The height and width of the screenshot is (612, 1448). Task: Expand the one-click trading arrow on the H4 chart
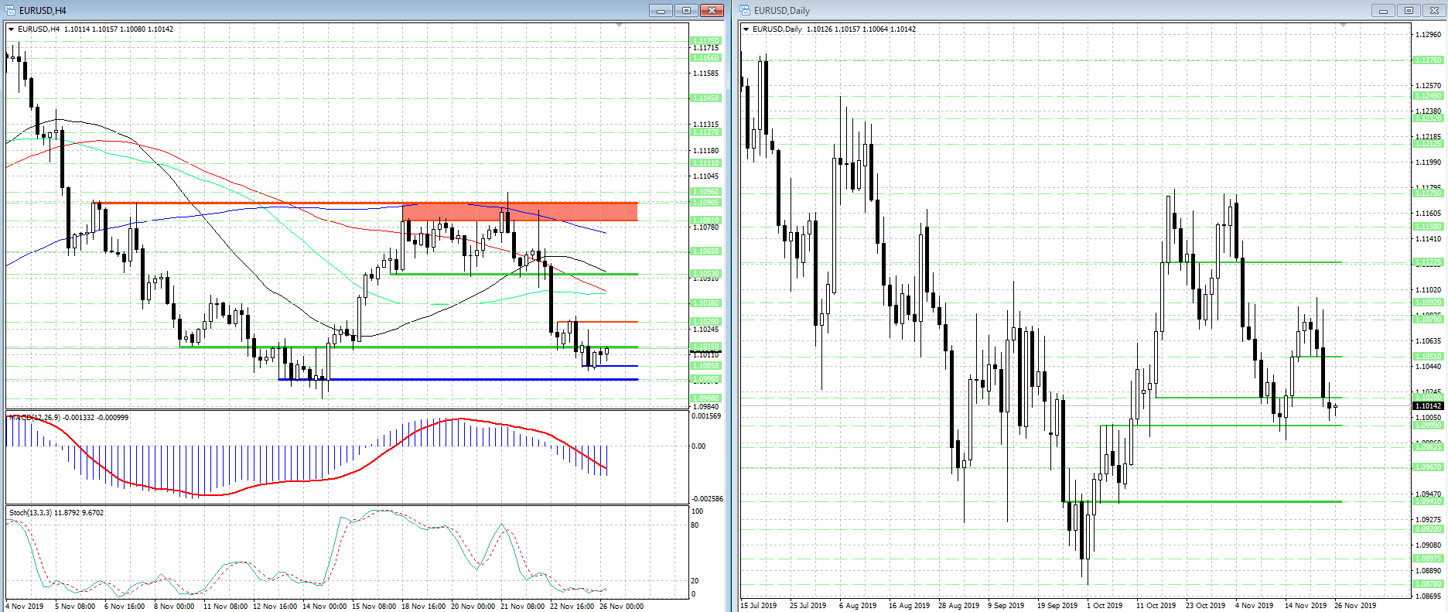pos(12,29)
